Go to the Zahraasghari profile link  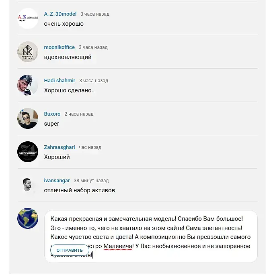tap(60, 147)
